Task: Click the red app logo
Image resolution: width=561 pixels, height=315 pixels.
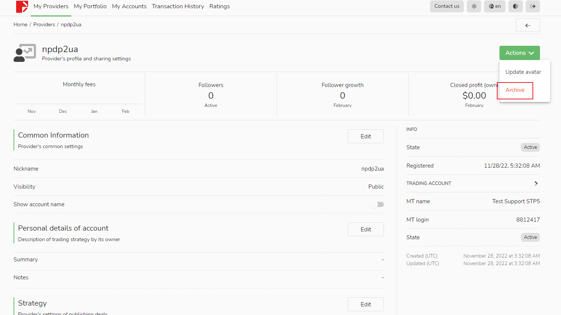Action: click(22, 6)
